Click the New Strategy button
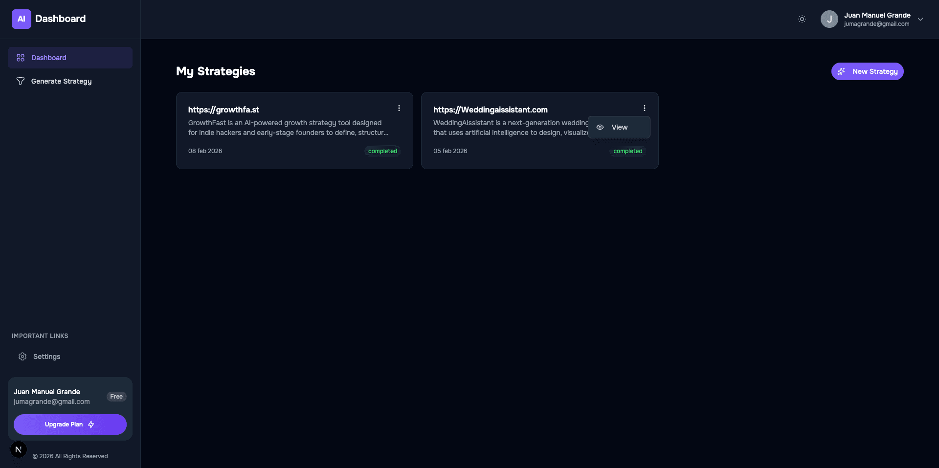Viewport: 939px width, 468px height. (867, 71)
